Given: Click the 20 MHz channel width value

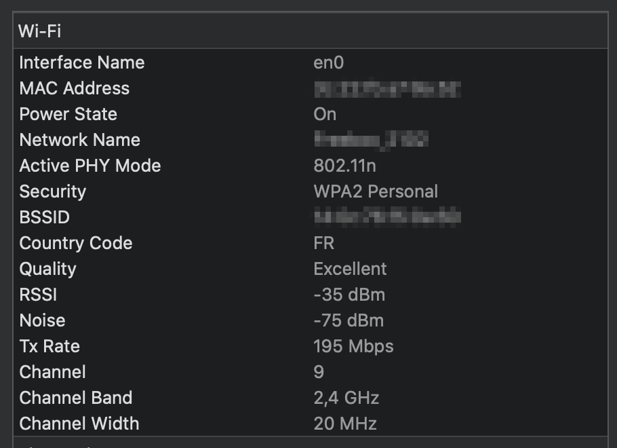Looking at the screenshot, I should click(x=345, y=424).
